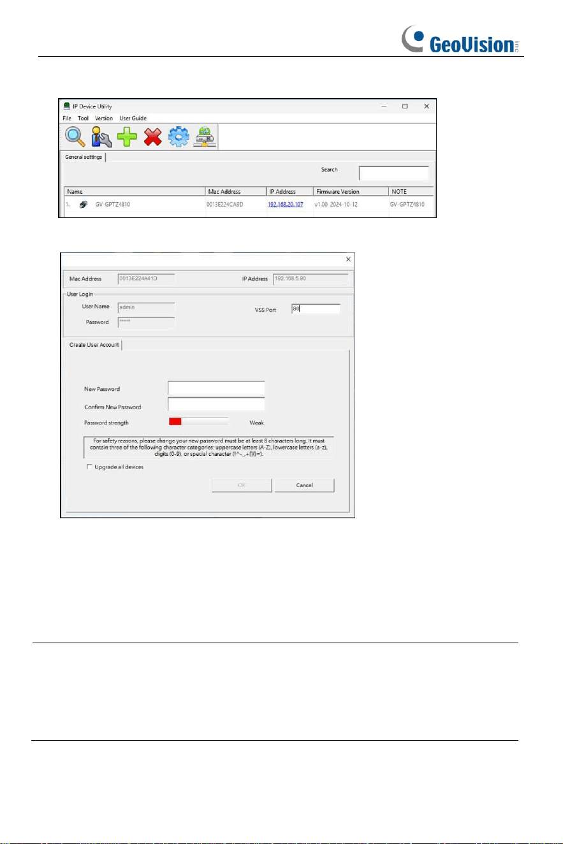This screenshot has width=563, height=844.
Task: Select the General settings tab
Action: pyautogui.click(x=84, y=157)
